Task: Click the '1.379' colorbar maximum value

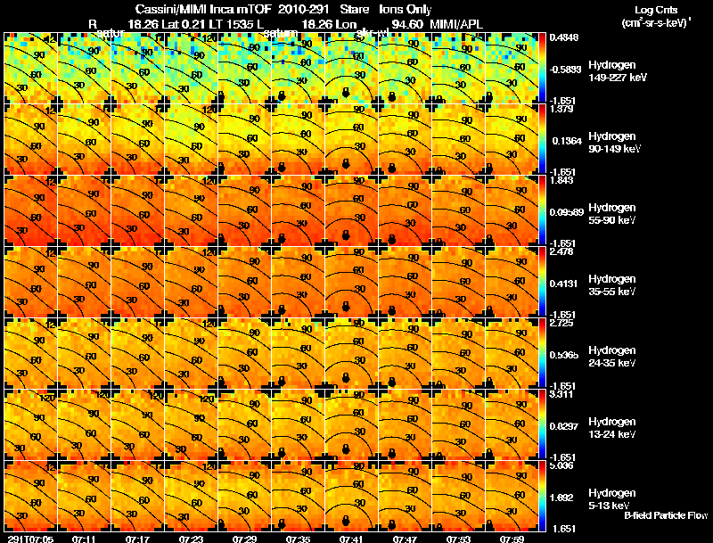Action: pos(561,109)
